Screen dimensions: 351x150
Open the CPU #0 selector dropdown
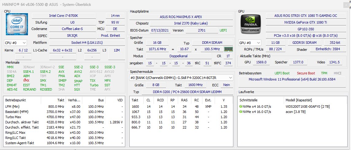(15, 43)
